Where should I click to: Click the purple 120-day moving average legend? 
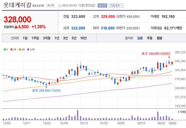tap(31, 50)
